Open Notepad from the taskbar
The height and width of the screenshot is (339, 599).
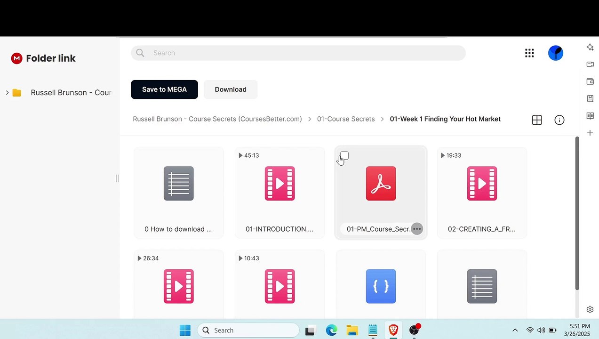click(x=373, y=331)
